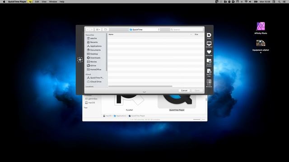
Task: Click the Search field in the dialog
Action: pyautogui.click(x=186, y=30)
